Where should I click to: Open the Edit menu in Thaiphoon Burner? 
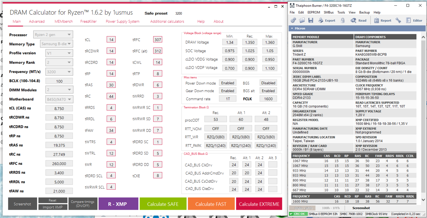click(301, 12)
